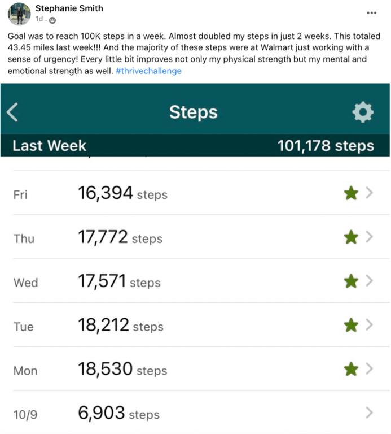The height and width of the screenshot is (434, 391).
Task: Open the three-dot post options menu
Action: (x=371, y=12)
